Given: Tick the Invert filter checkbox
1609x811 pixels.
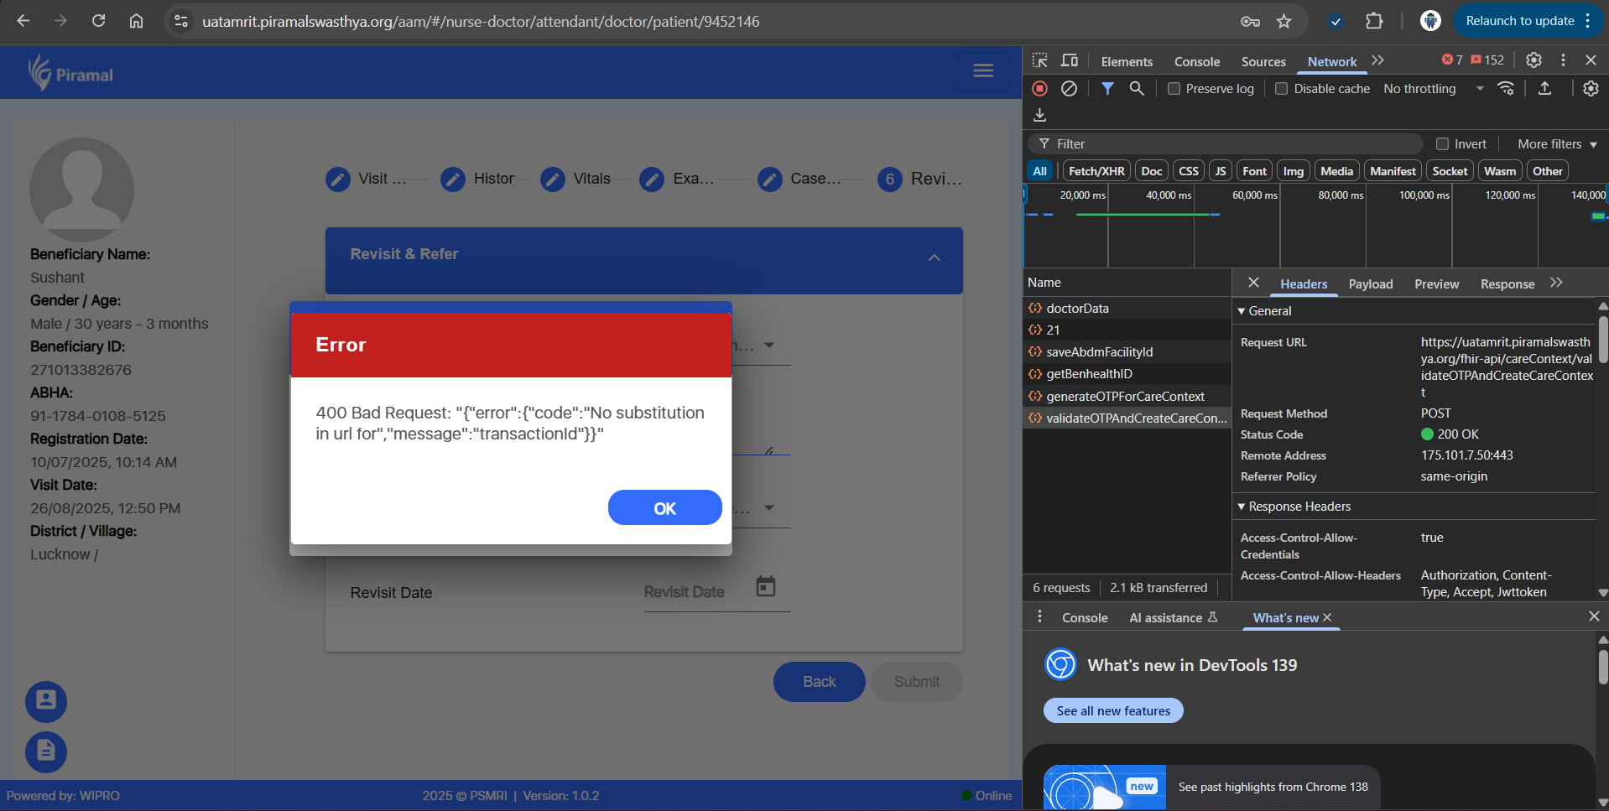Looking at the screenshot, I should tap(1443, 144).
